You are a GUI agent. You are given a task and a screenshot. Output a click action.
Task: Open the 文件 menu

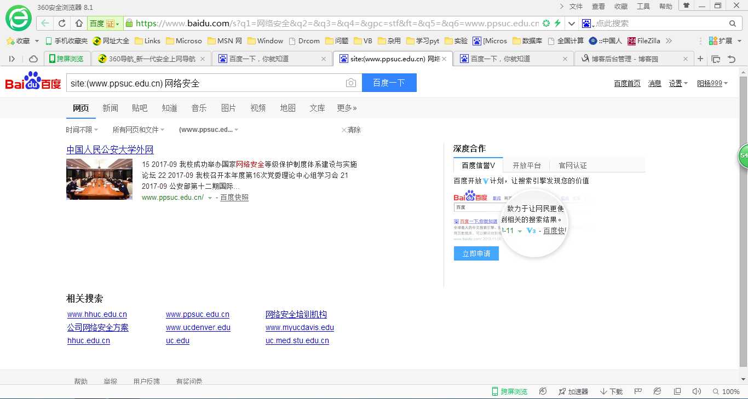576,6
